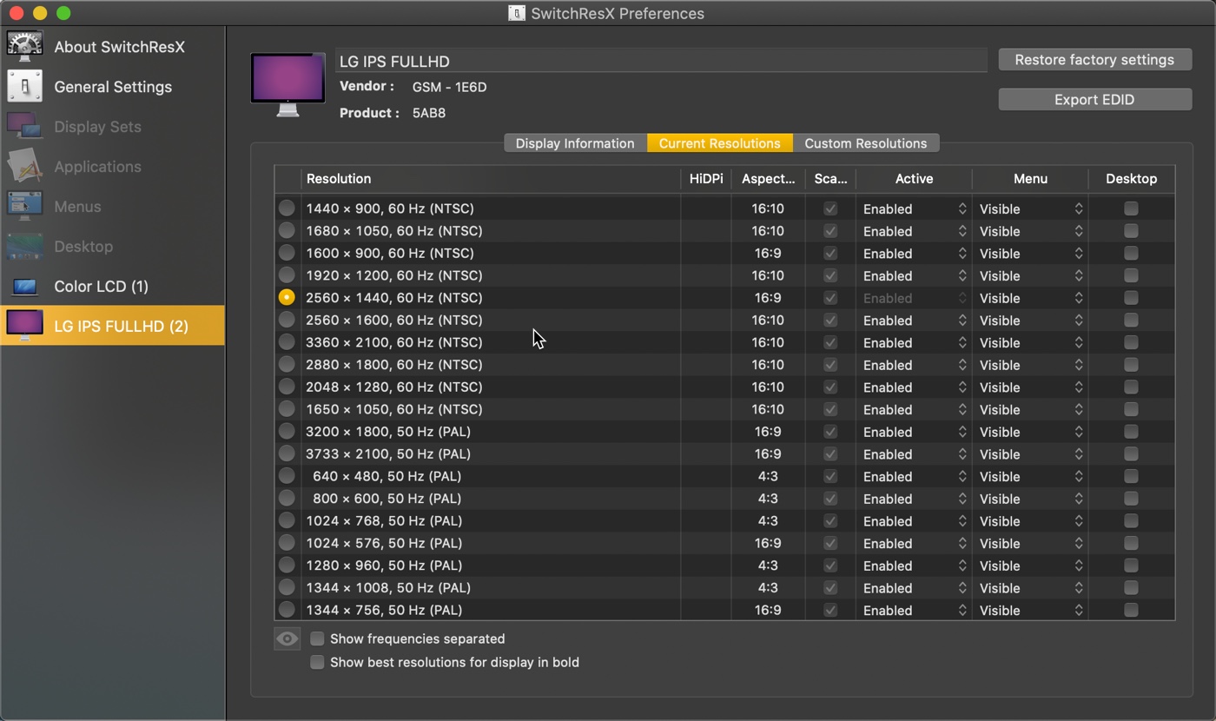
Task: Open About SwitchResX pane icon
Action: tap(25, 47)
